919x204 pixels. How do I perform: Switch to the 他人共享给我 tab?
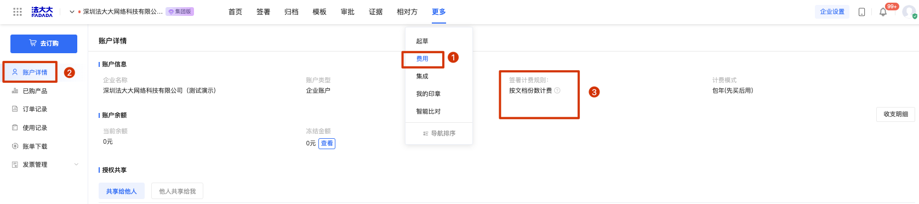(x=177, y=191)
